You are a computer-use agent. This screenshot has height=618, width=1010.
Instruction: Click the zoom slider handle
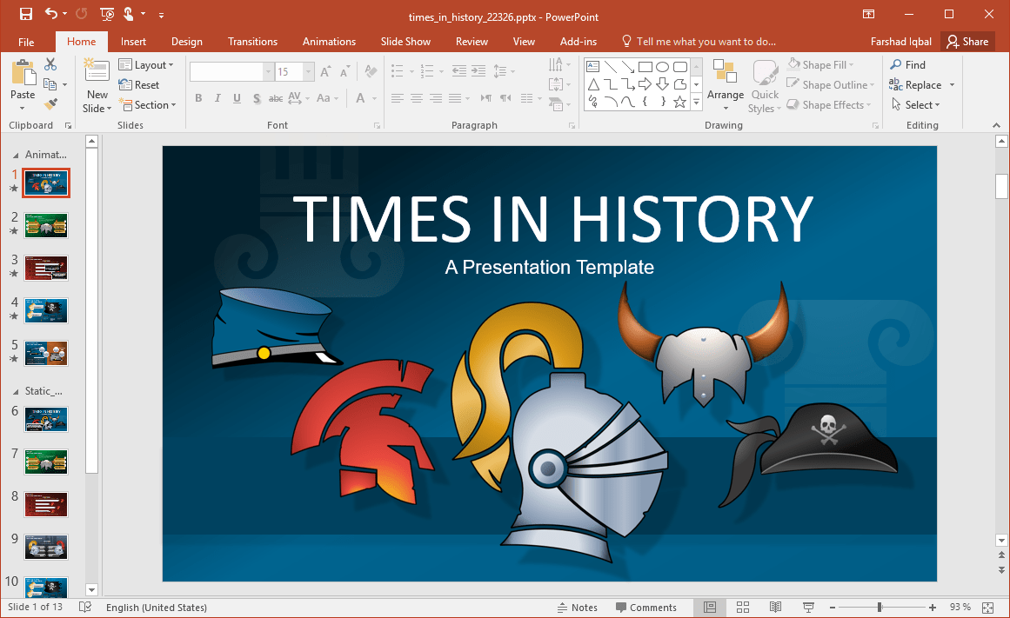coord(880,607)
